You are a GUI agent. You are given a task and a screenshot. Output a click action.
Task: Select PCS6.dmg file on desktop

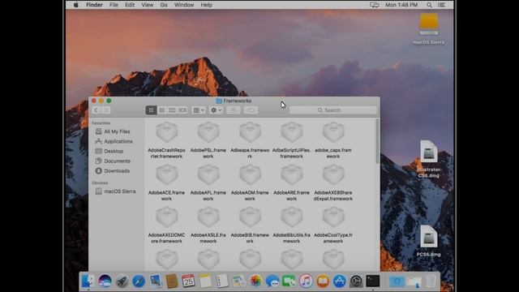pos(429,236)
